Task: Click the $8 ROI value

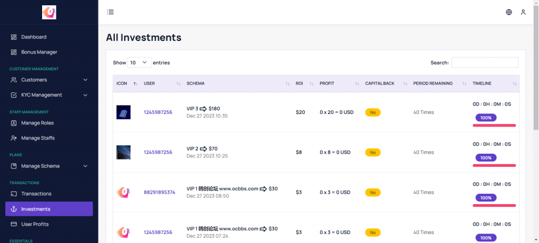Action: click(x=299, y=152)
